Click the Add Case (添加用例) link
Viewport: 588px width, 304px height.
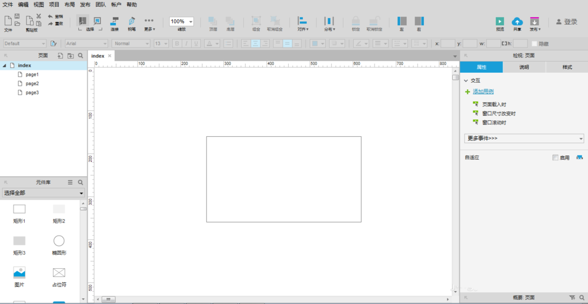coord(483,92)
